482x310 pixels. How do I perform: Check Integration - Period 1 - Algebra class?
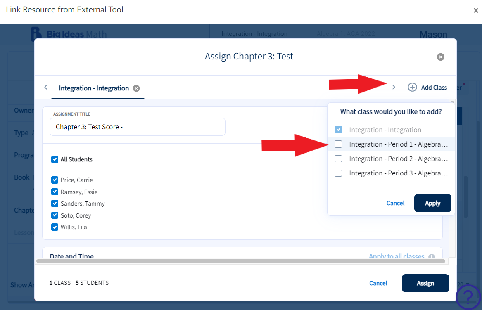338,144
